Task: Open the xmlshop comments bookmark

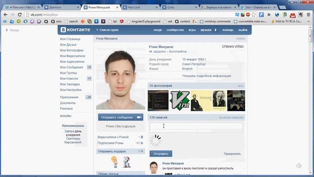Action: pyautogui.click(x=215, y=21)
